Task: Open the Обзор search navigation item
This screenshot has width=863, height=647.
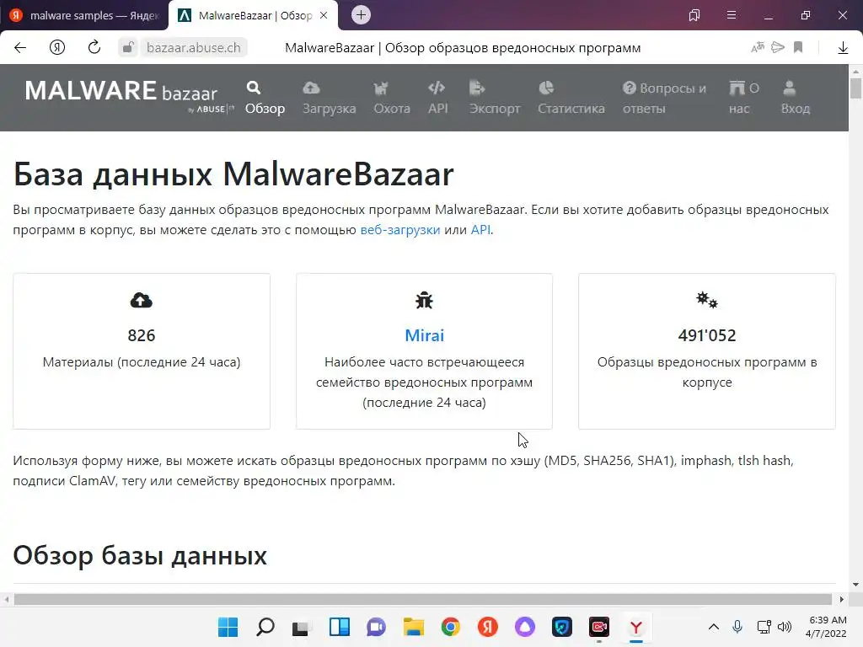Action: [x=265, y=98]
